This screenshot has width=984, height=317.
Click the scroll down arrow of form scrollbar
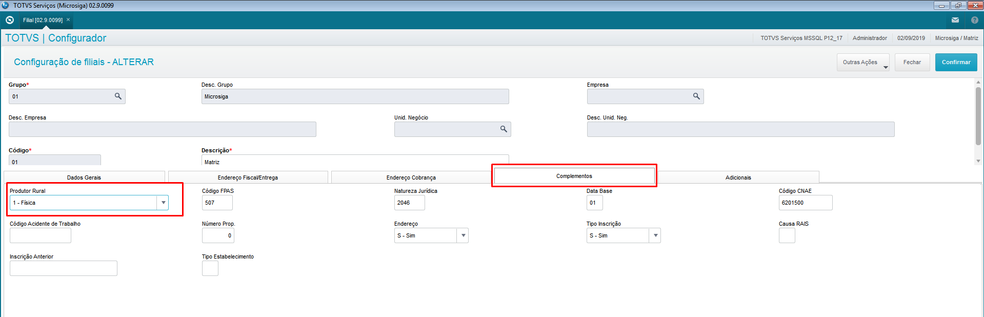click(x=978, y=161)
